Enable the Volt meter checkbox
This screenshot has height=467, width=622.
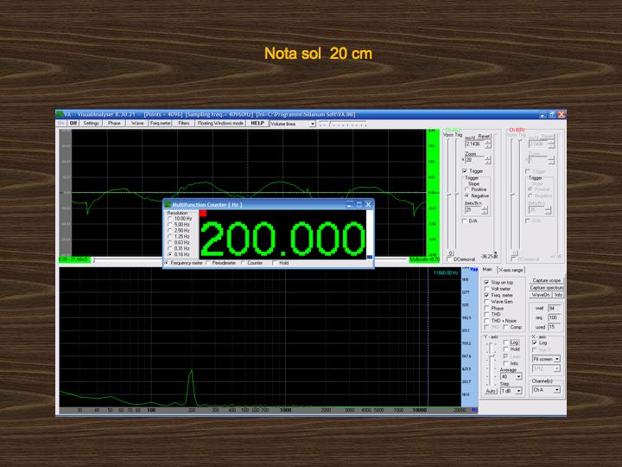[486, 289]
